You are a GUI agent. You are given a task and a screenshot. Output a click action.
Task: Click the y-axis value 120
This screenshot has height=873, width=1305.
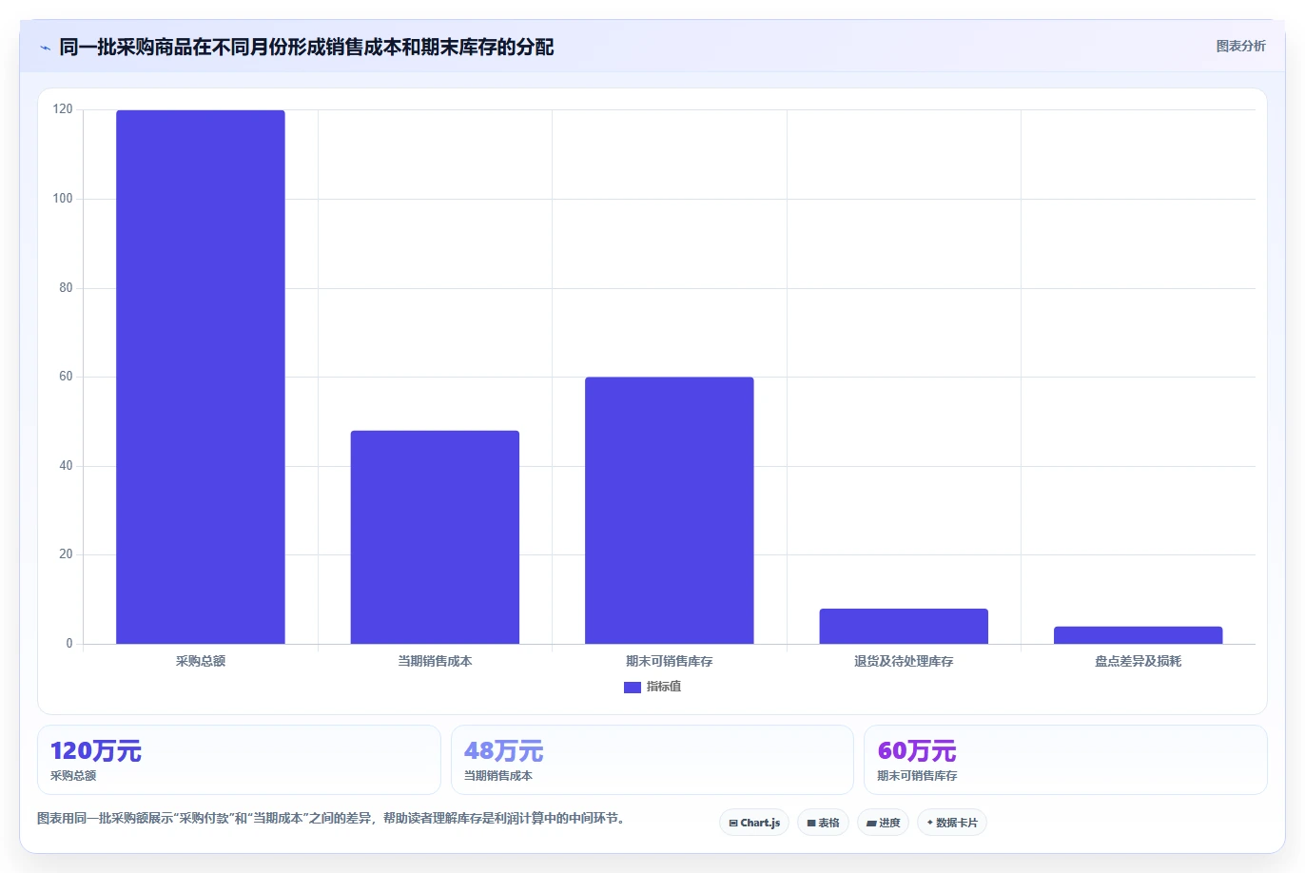pos(63,109)
